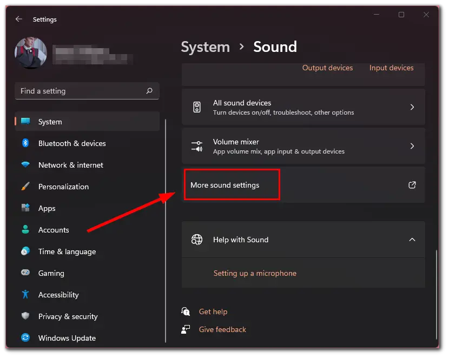
Task: Open Output devices link
Action: coord(328,68)
